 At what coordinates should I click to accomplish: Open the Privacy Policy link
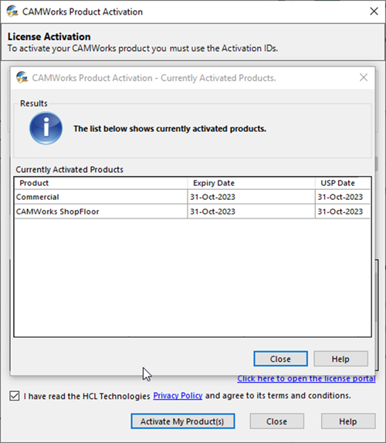178,395
